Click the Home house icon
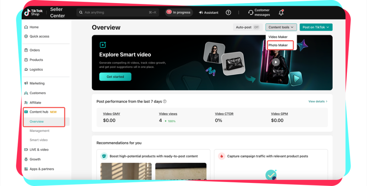Image resolution: width=367 pixels, height=186 pixels. pyautogui.click(x=26, y=27)
